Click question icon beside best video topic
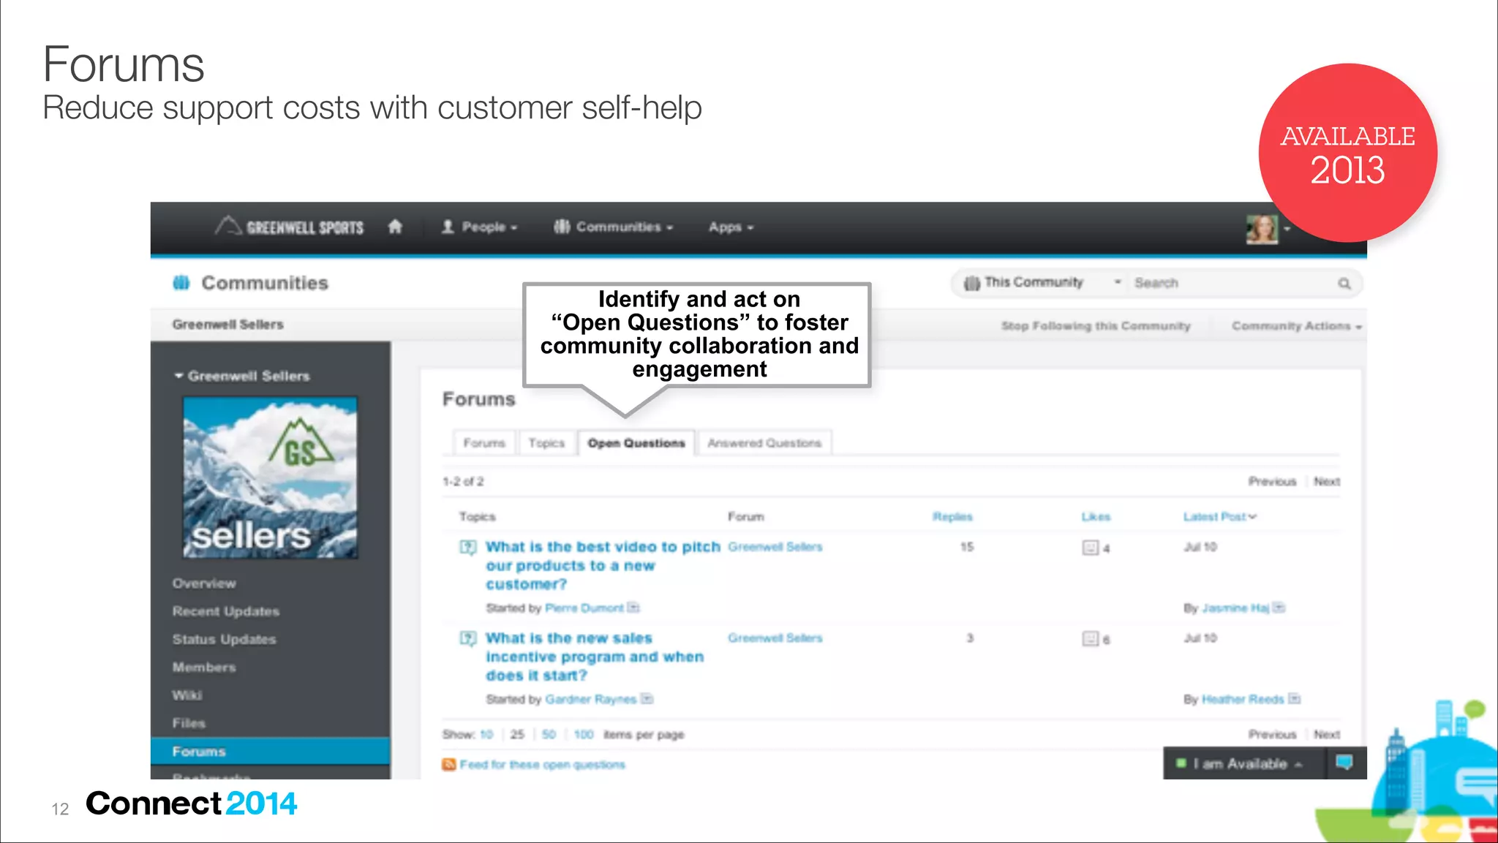Screen dimensions: 1498x843 [468, 547]
